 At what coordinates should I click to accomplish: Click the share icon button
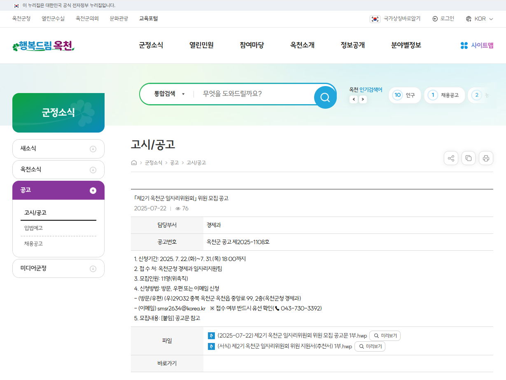point(451,158)
